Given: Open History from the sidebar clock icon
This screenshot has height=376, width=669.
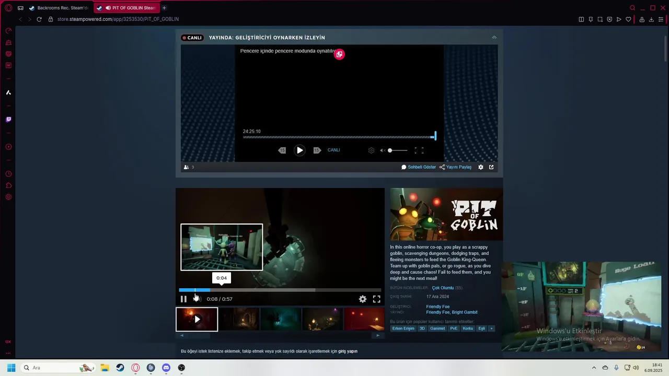Looking at the screenshot, I should (x=8, y=174).
